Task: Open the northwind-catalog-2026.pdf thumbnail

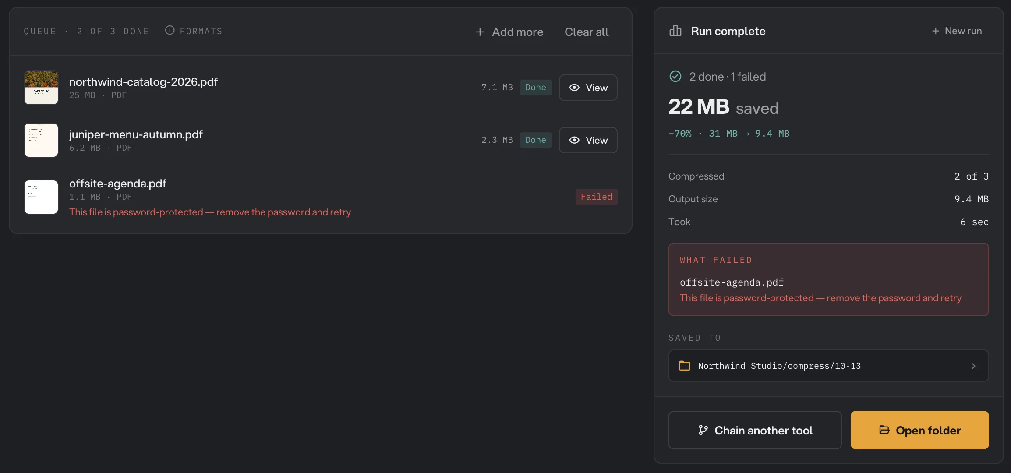Action: [41, 88]
